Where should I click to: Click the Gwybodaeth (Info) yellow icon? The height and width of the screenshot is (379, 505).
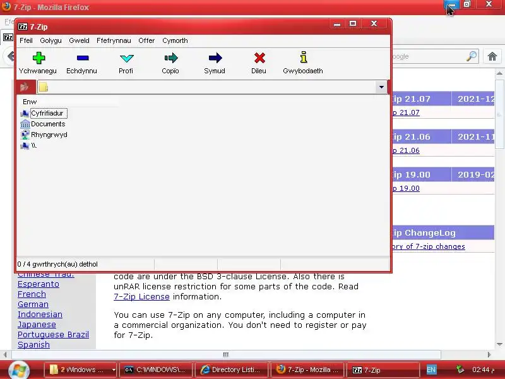[x=304, y=57]
